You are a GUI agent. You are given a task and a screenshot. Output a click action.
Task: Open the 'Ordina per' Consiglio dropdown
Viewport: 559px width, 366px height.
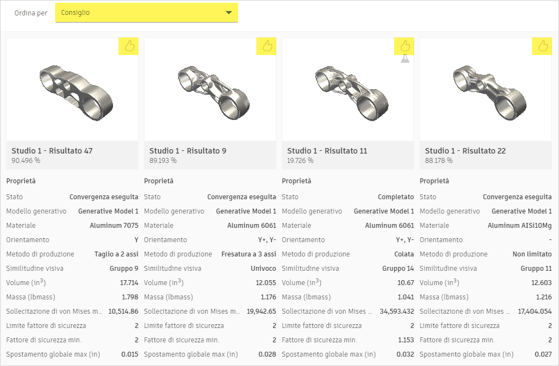click(x=146, y=13)
